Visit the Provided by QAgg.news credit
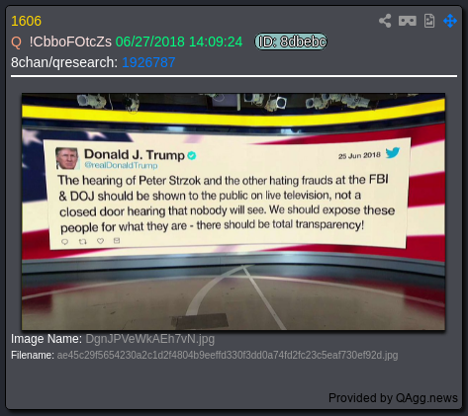The image size is (468, 416). click(393, 398)
